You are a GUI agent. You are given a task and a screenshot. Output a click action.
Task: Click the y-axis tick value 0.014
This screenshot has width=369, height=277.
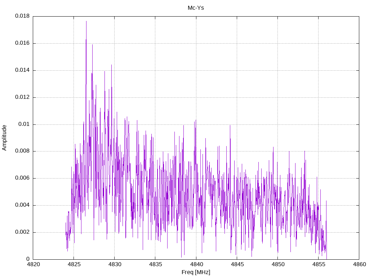tap(22, 70)
